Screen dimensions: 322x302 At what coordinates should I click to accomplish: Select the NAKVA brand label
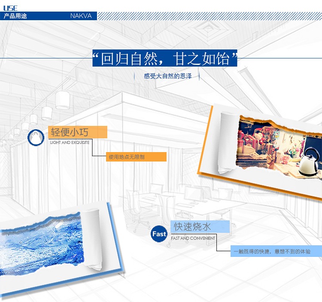[x=80, y=16]
